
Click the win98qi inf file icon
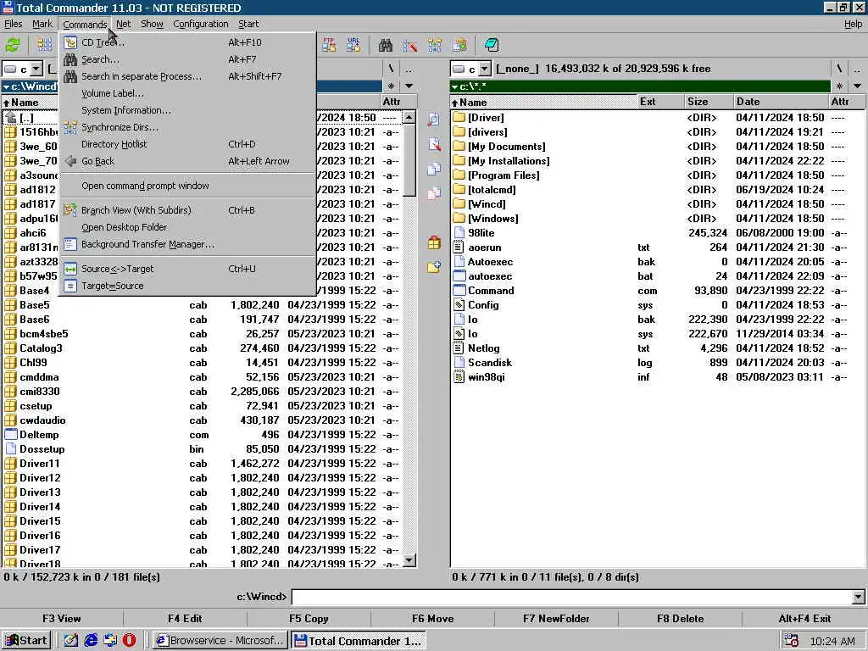pyautogui.click(x=459, y=377)
